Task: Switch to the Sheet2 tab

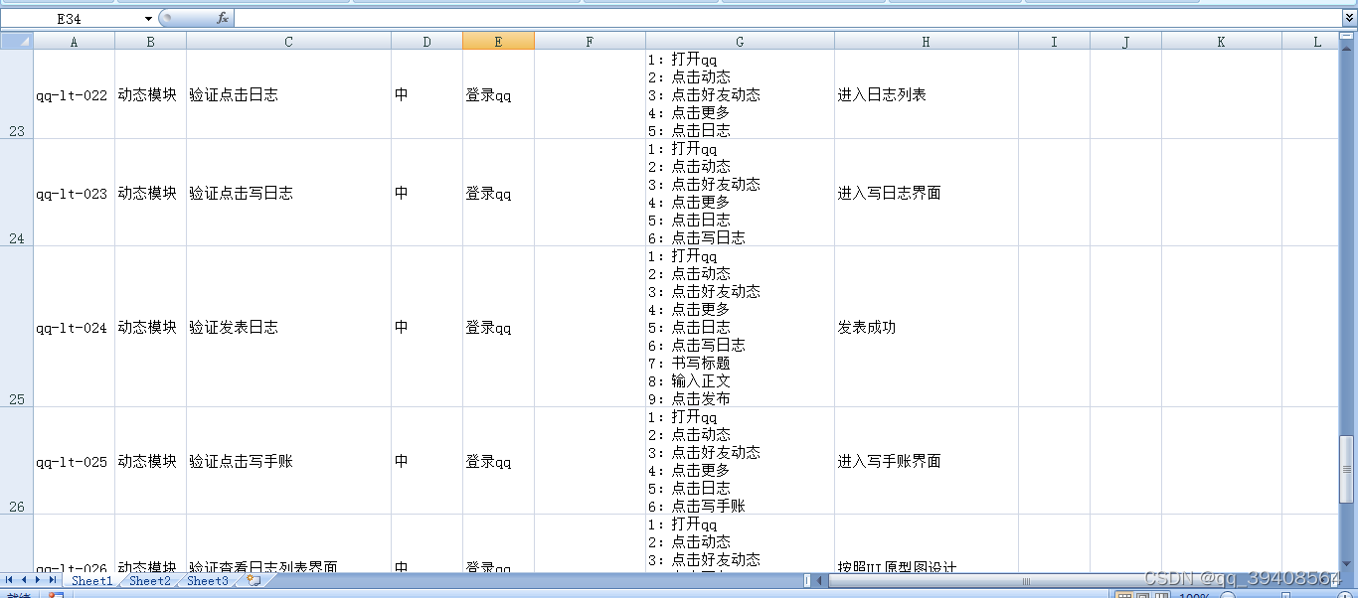Action: pyautogui.click(x=149, y=581)
